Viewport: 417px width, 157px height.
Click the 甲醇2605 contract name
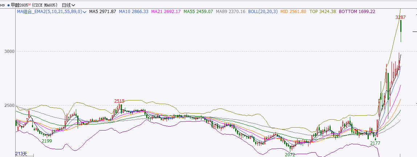pyautogui.click(x=19, y=5)
